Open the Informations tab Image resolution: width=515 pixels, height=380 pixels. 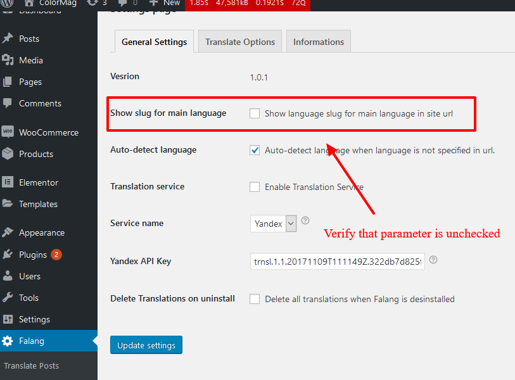click(x=318, y=41)
